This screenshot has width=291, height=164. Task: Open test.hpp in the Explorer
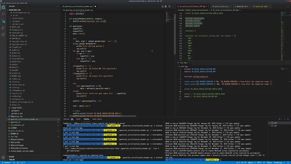pyautogui.click(x=14, y=137)
